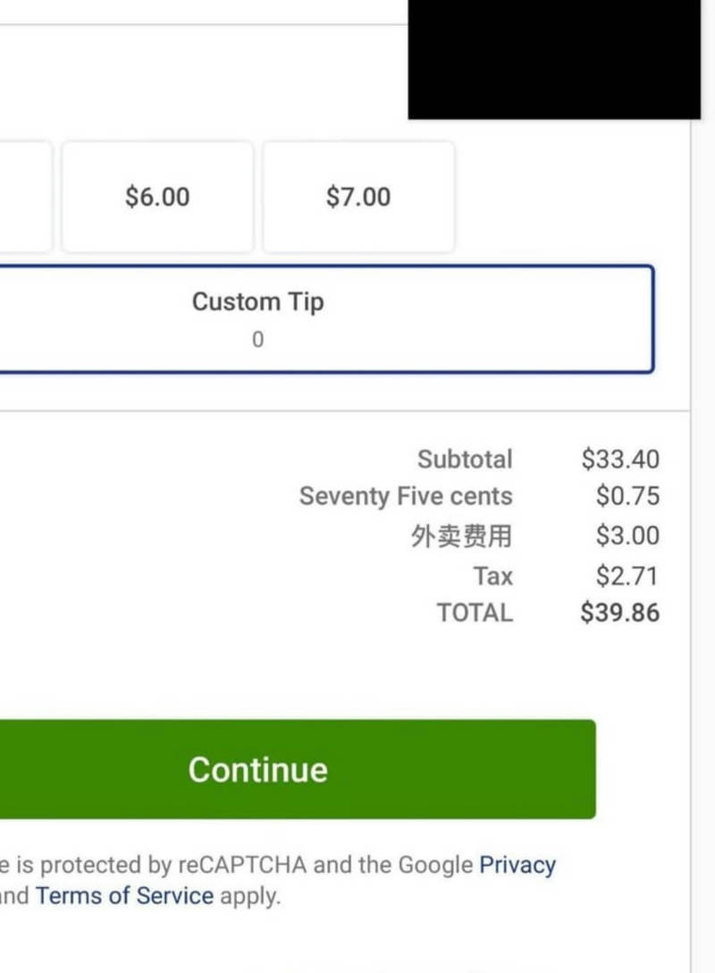Click the $2.71 tax amount

[627, 576]
